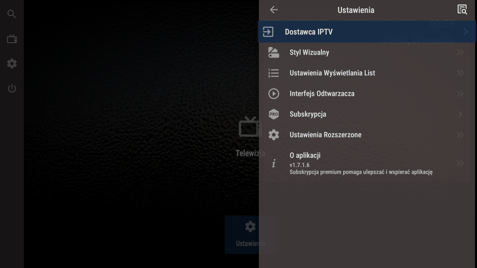Click the gear icon in left sidebar
477x268 pixels.
click(12, 64)
